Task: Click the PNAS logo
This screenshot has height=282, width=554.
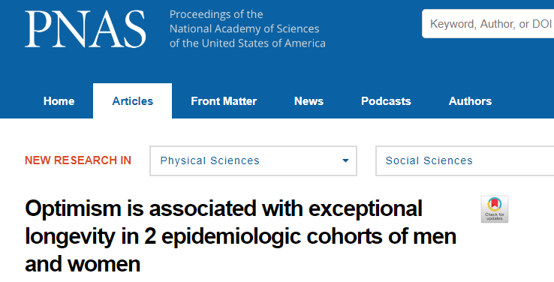Action: click(x=85, y=29)
